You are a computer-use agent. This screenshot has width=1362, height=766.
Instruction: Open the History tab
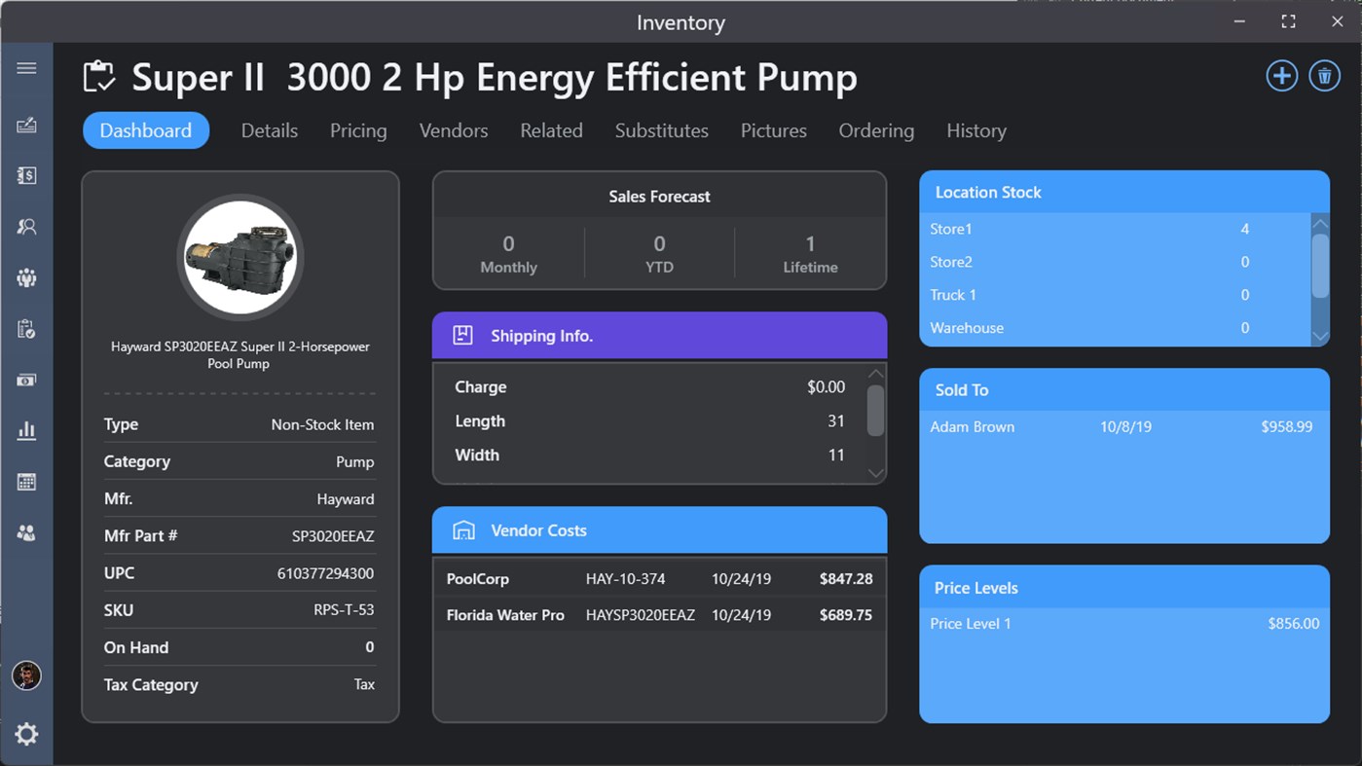976,130
